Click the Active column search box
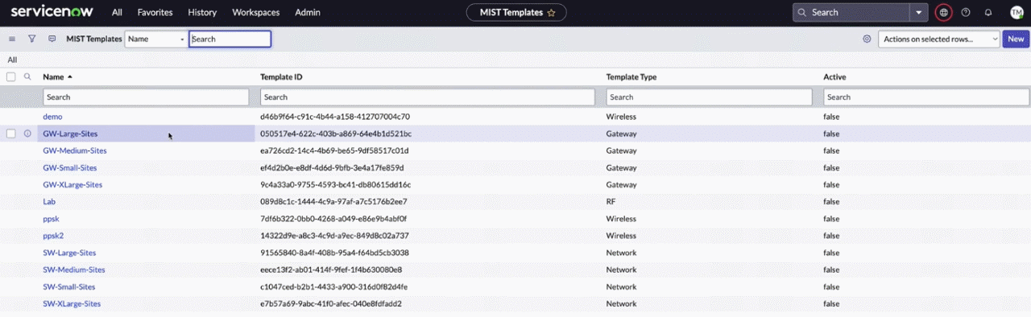The height and width of the screenshot is (317, 1031). [x=925, y=97]
